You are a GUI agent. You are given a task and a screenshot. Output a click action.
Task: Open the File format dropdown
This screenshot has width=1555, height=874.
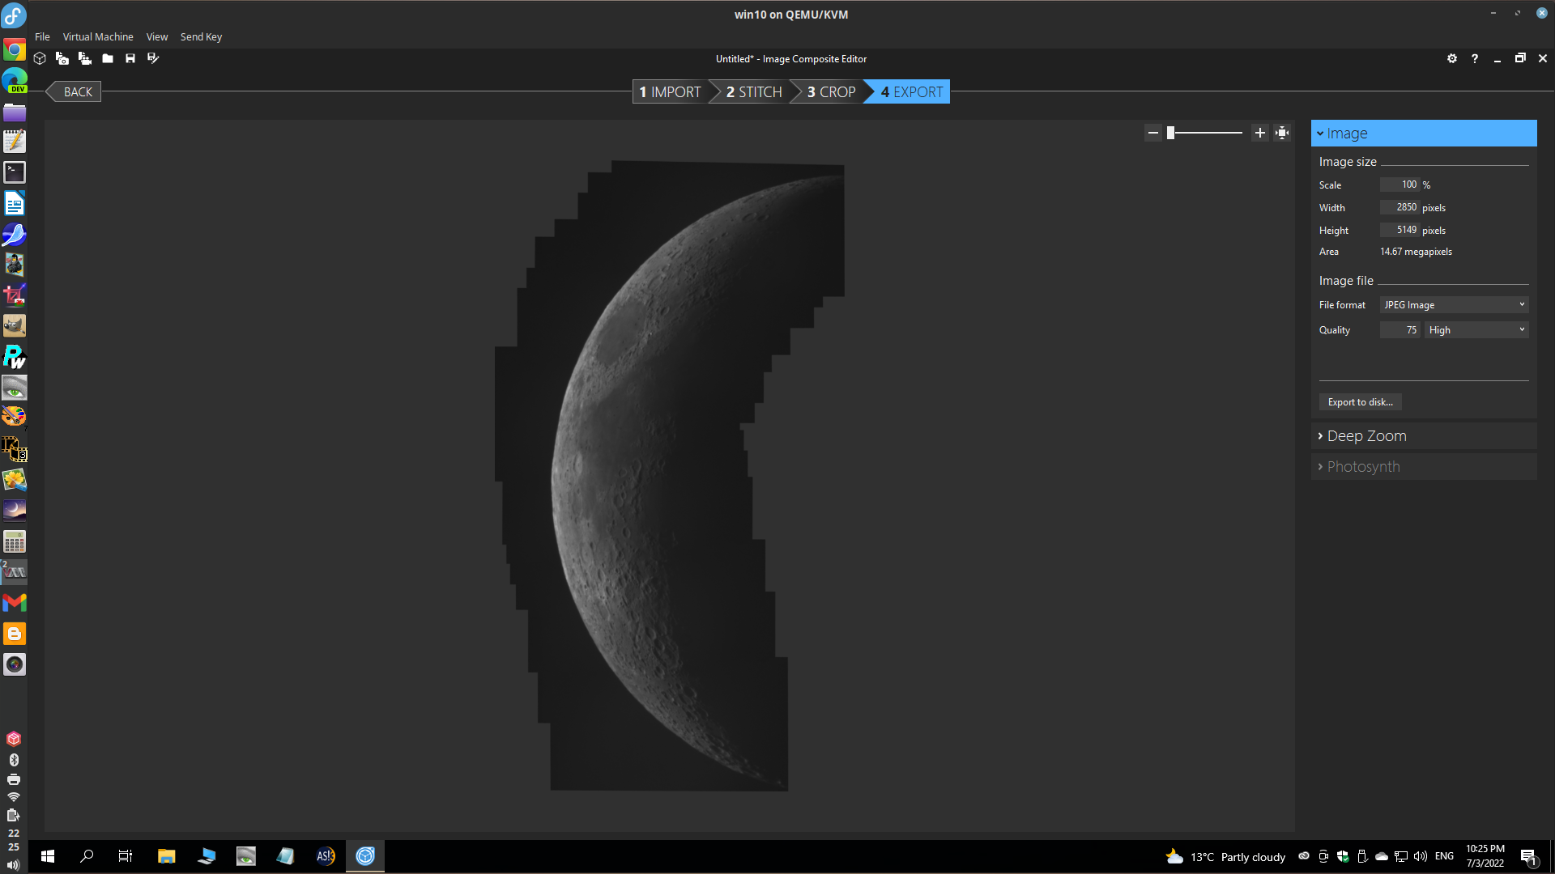coord(1454,305)
